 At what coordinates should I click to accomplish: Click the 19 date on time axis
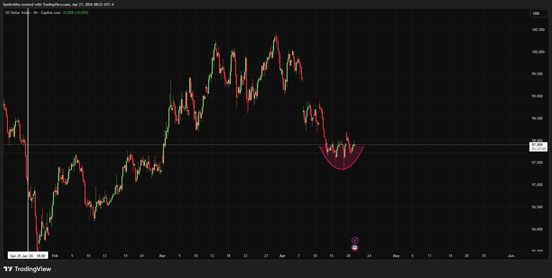click(x=126, y=255)
